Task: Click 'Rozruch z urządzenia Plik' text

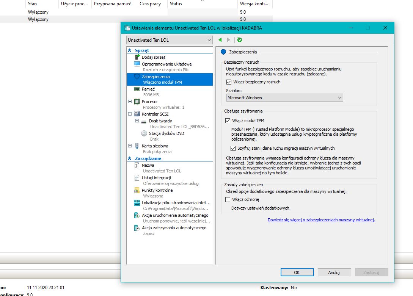Action: (x=166, y=70)
